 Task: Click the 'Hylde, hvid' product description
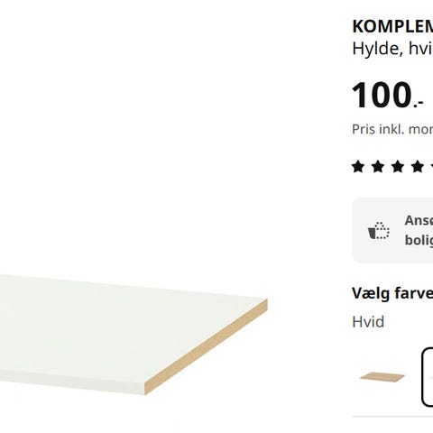tap(392, 48)
